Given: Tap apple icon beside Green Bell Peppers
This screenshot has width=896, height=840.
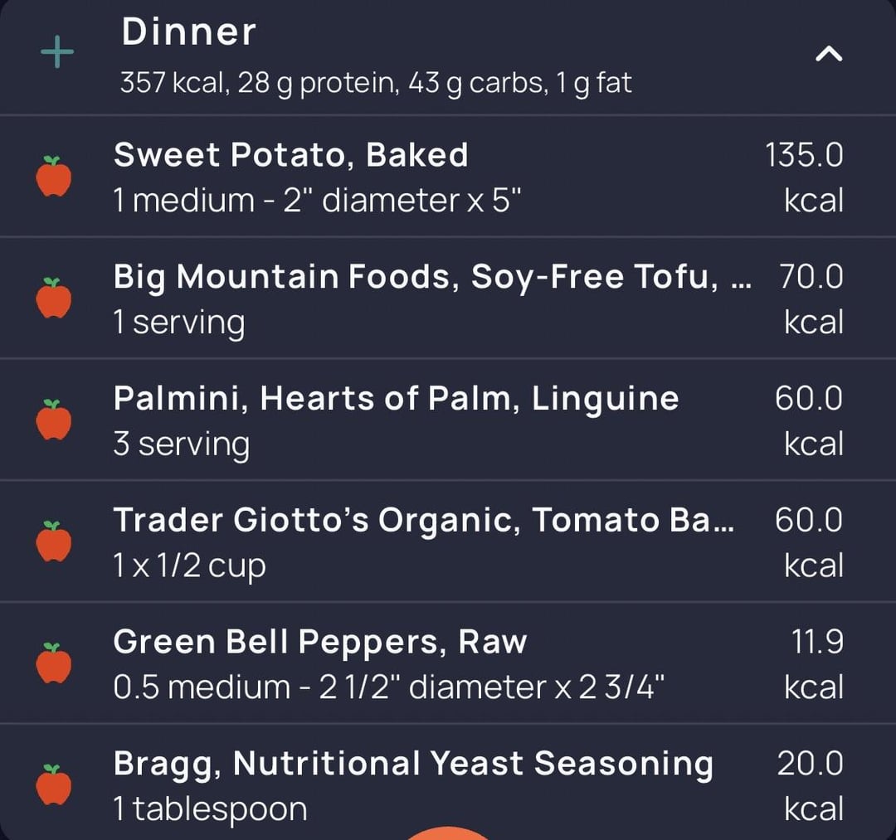Looking at the screenshot, I should click(x=54, y=663).
